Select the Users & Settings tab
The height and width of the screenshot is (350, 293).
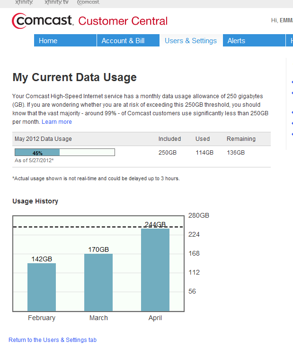(191, 41)
